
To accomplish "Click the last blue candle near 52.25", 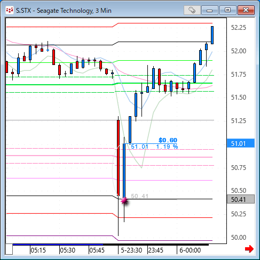I will click(x=212, y=35).
